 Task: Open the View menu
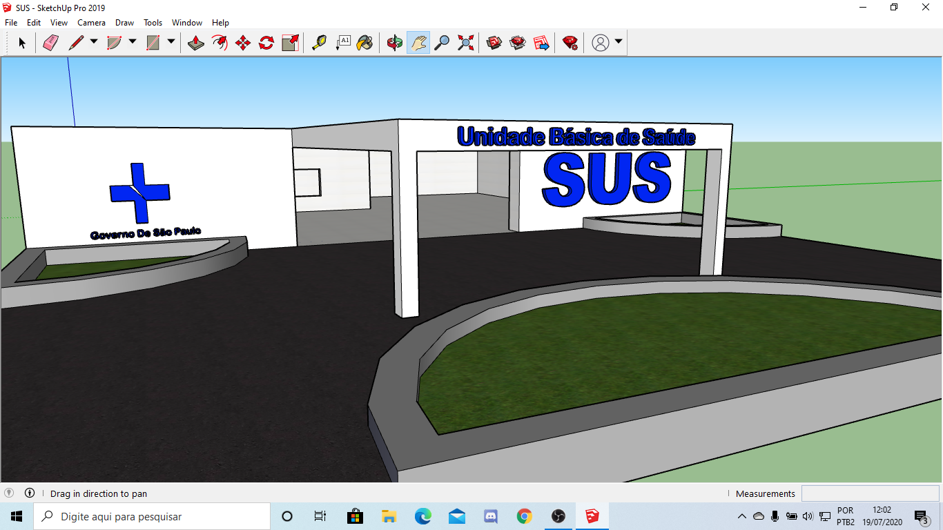pyautogui.click(x=59, y=23)
